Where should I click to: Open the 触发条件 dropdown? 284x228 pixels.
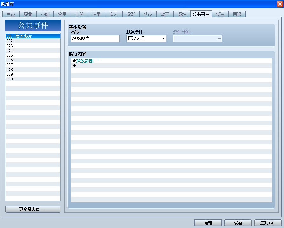(146, 38)
